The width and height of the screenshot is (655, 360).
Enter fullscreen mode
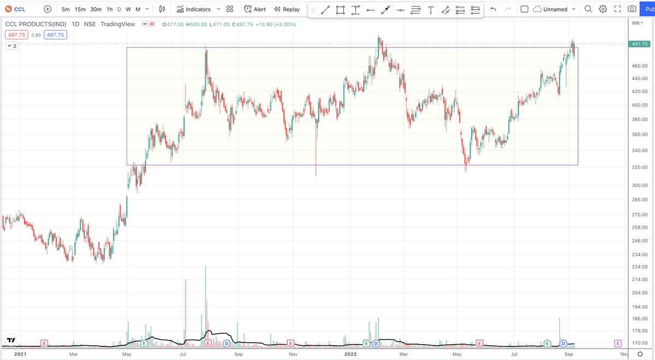tap(618, 9)
